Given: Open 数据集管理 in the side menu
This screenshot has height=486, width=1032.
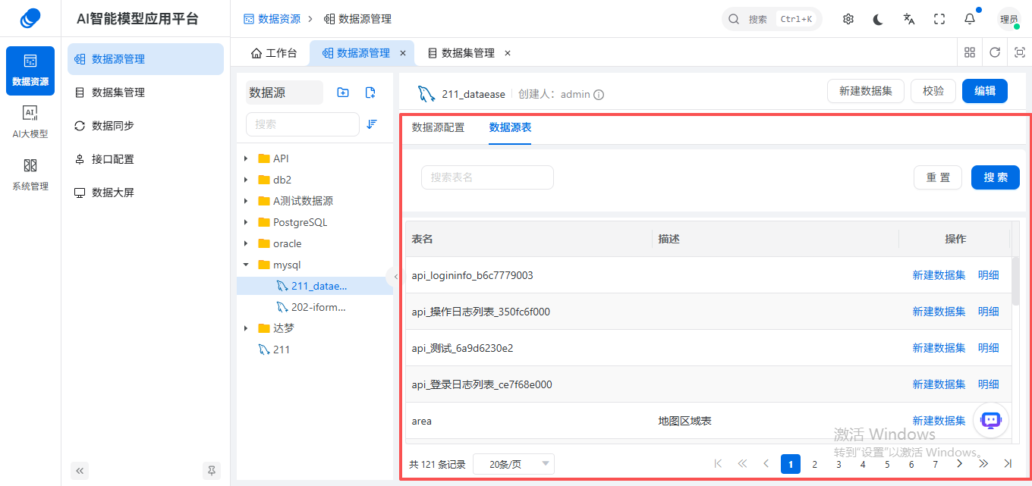Looking at the screenshot, I should pyautogui.click(x=146, y=92).
